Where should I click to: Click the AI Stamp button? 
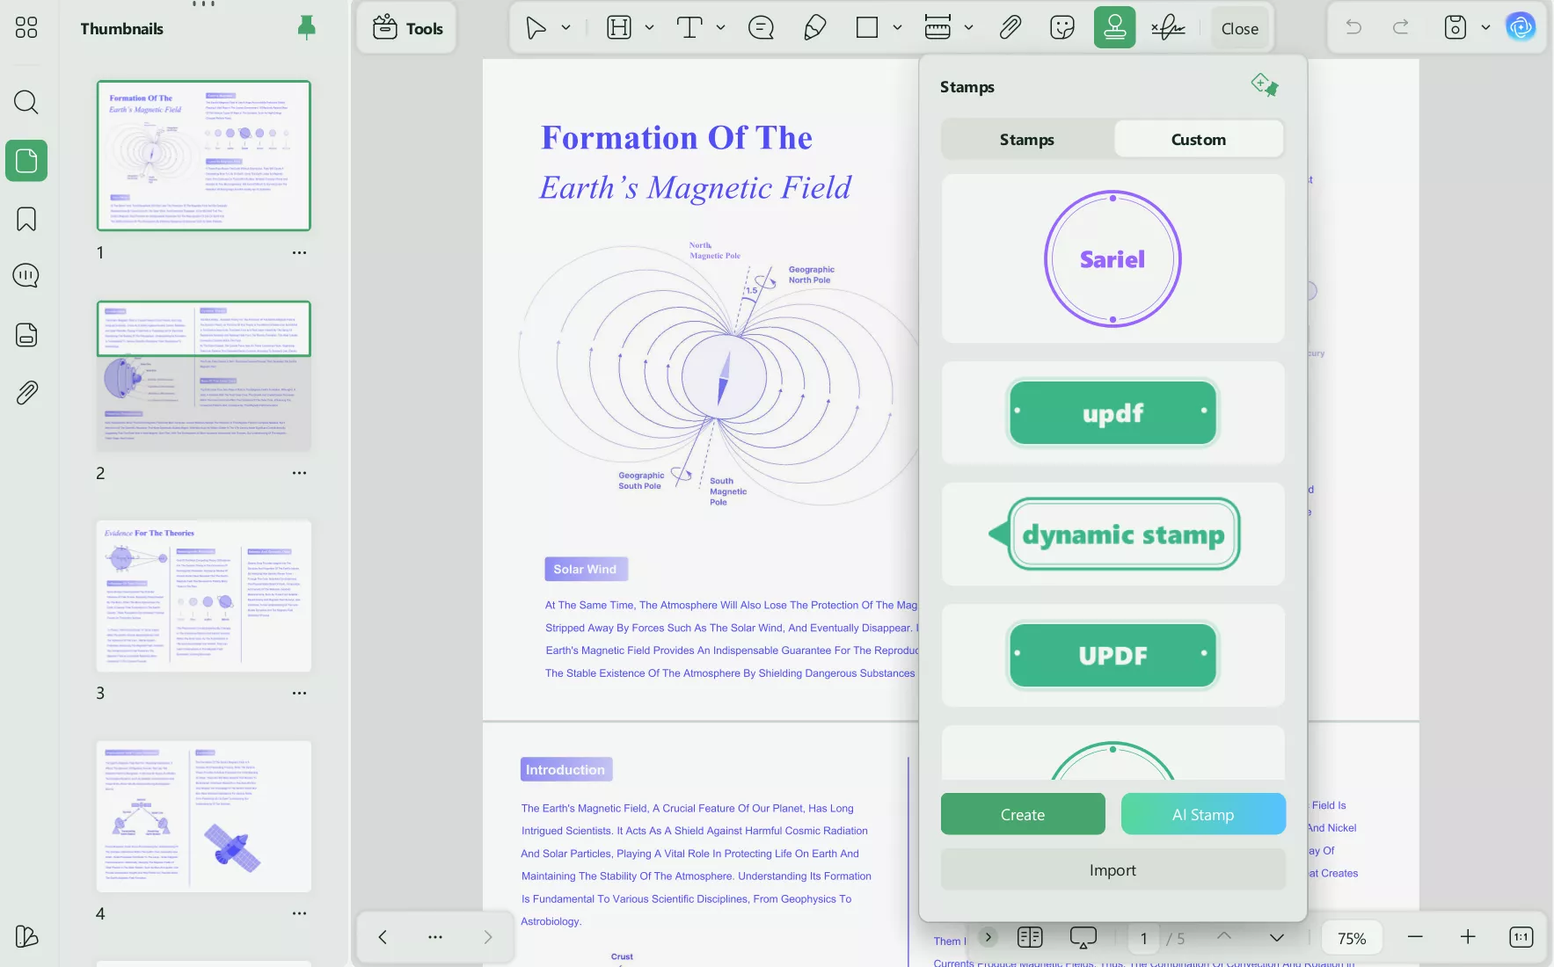click(x=1202, y=815)
